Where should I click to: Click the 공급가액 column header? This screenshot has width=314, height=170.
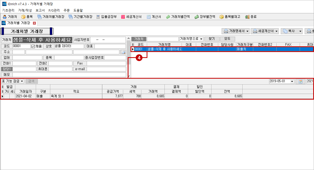pyautogui.click(x=113, y=92)
